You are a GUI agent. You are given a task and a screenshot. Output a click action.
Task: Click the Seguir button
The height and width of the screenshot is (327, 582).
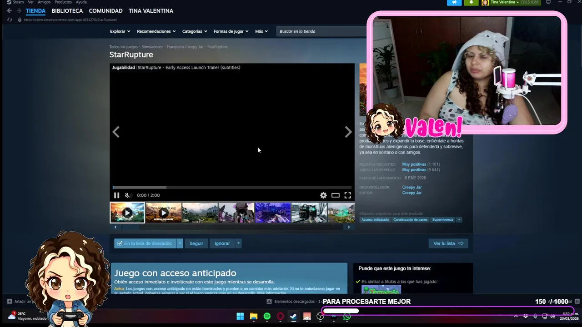click(x=196, y=243)
